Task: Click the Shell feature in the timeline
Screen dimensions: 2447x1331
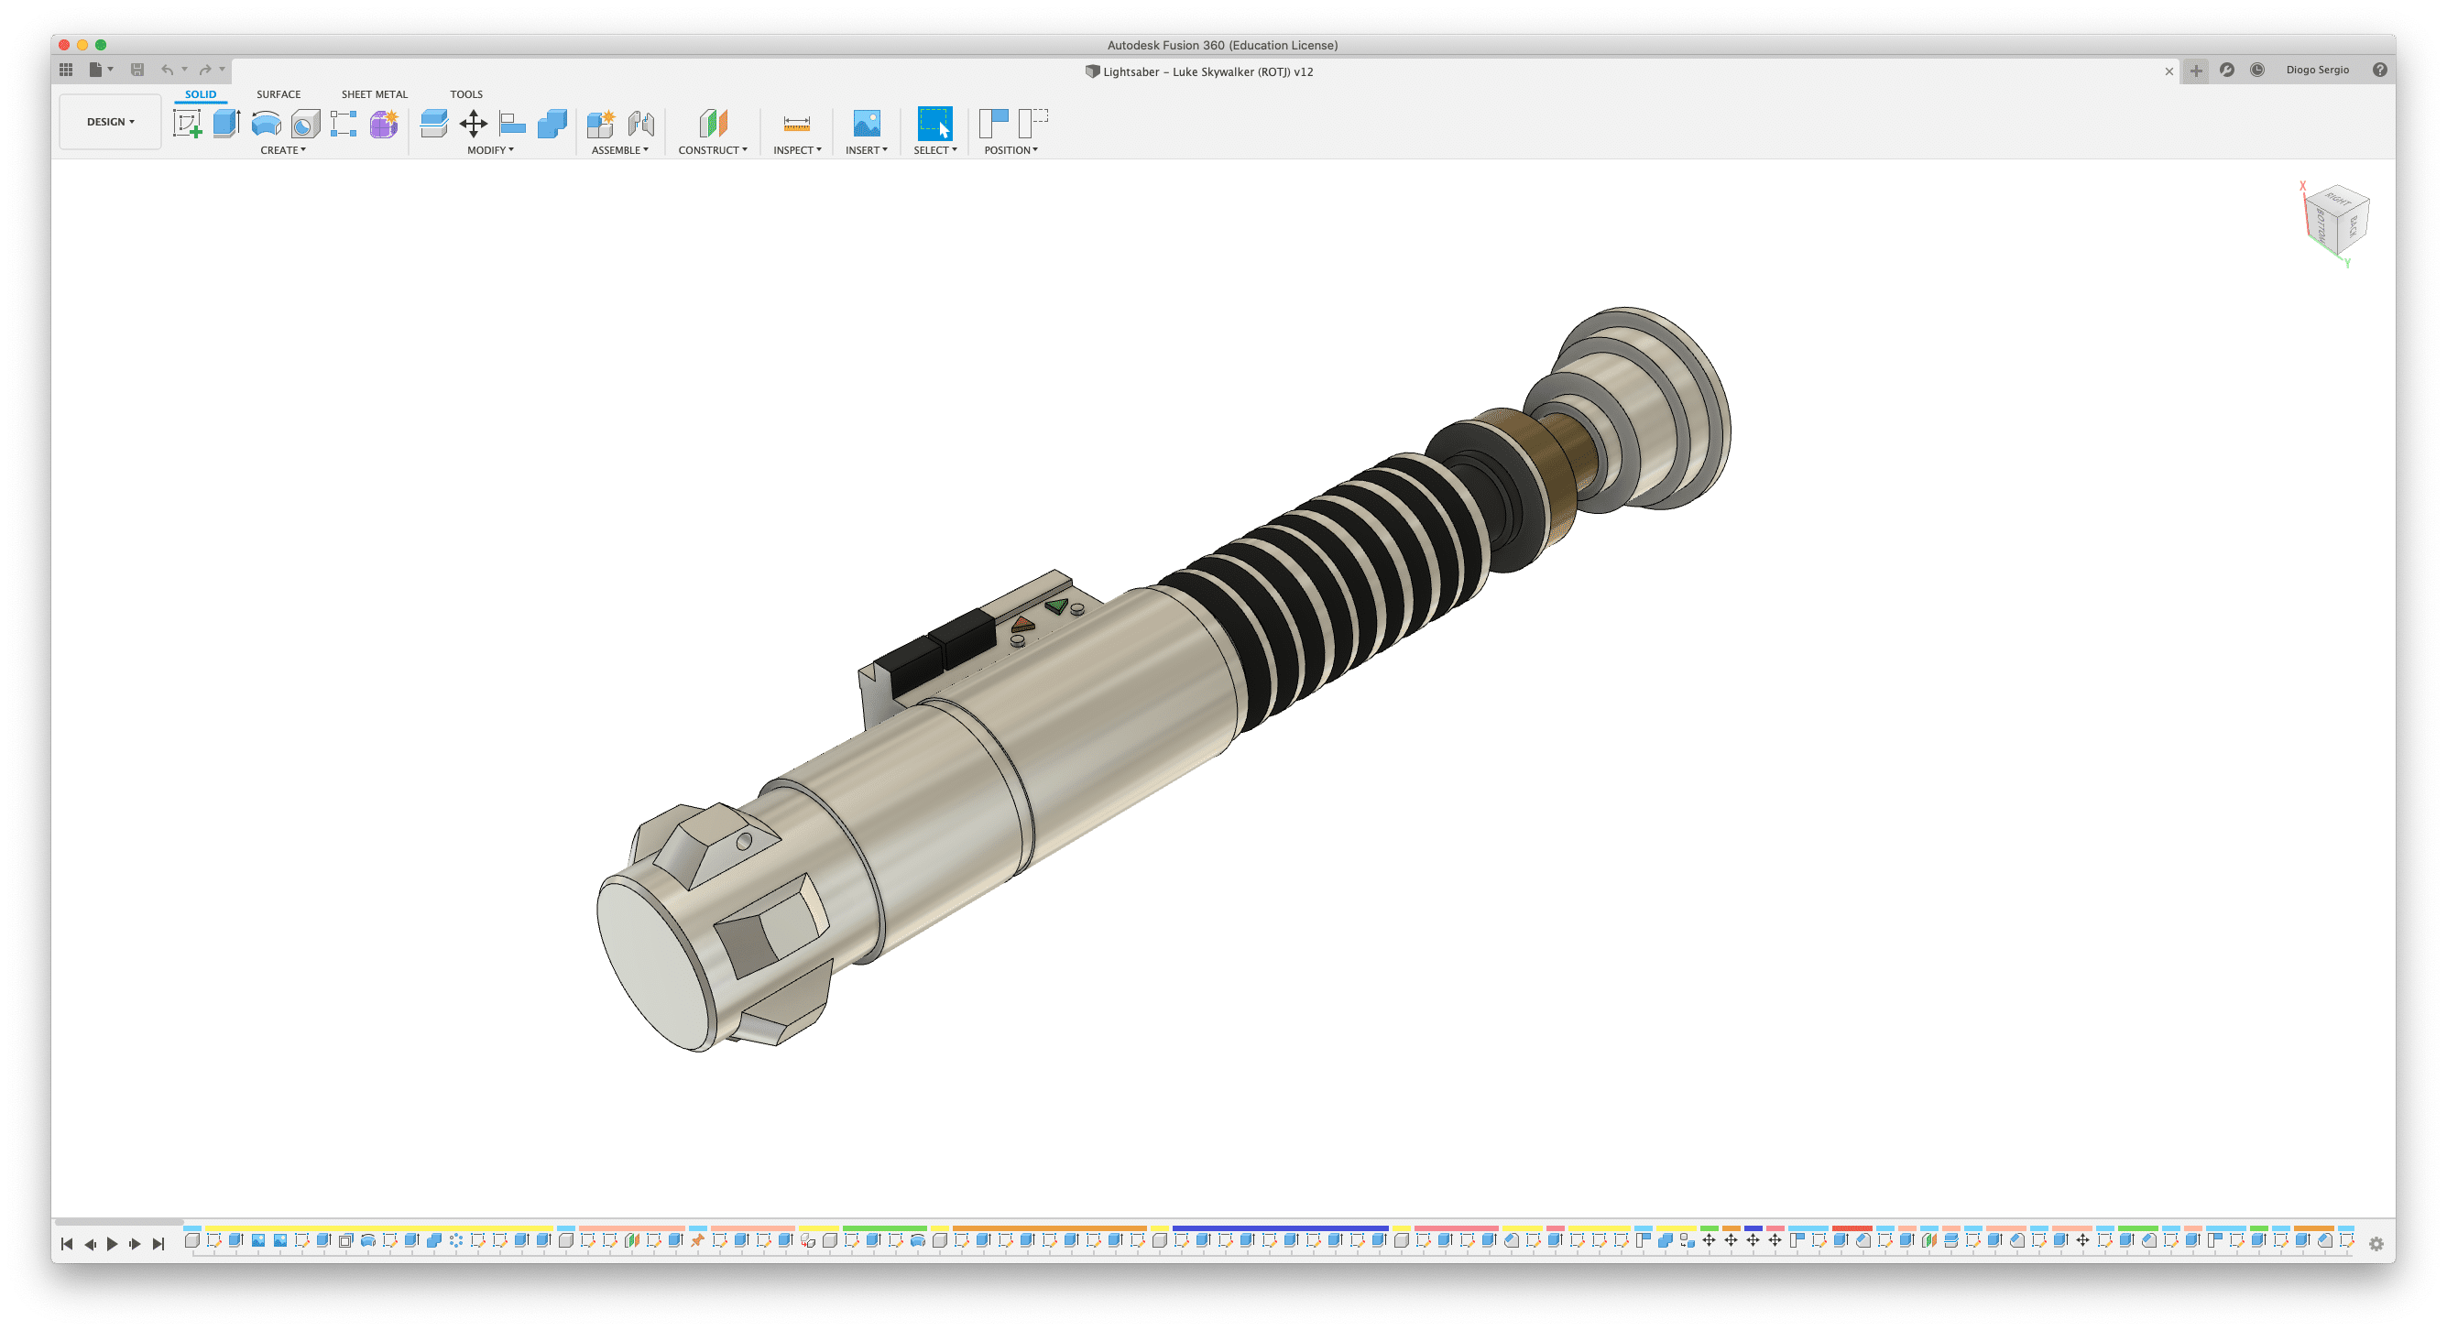Action: [x=345, y=1239]
